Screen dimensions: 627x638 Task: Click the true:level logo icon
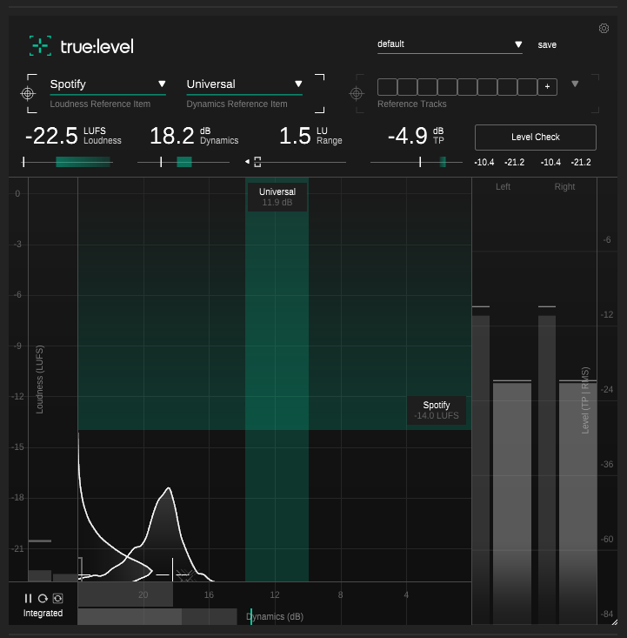click(40, 45)
